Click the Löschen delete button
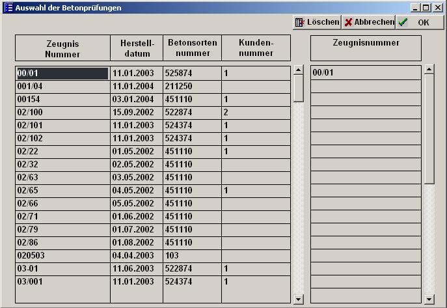Viewport: 447px width, 308px height. coord(317,22)
